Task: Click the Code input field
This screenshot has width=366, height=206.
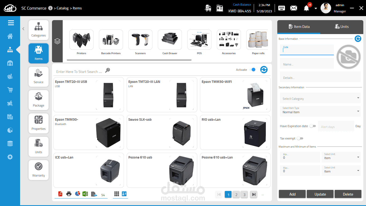Action: pos(307,50)
